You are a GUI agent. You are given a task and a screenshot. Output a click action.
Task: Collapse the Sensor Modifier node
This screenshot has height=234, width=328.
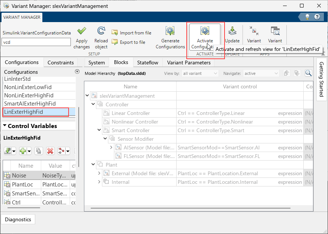[105, 139]
